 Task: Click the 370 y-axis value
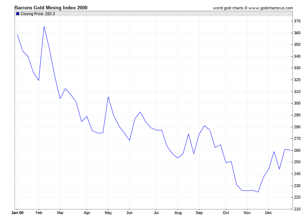tap(297, 21)
